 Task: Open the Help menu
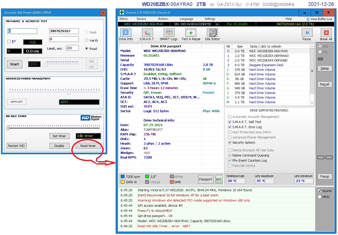pos(289,19)
